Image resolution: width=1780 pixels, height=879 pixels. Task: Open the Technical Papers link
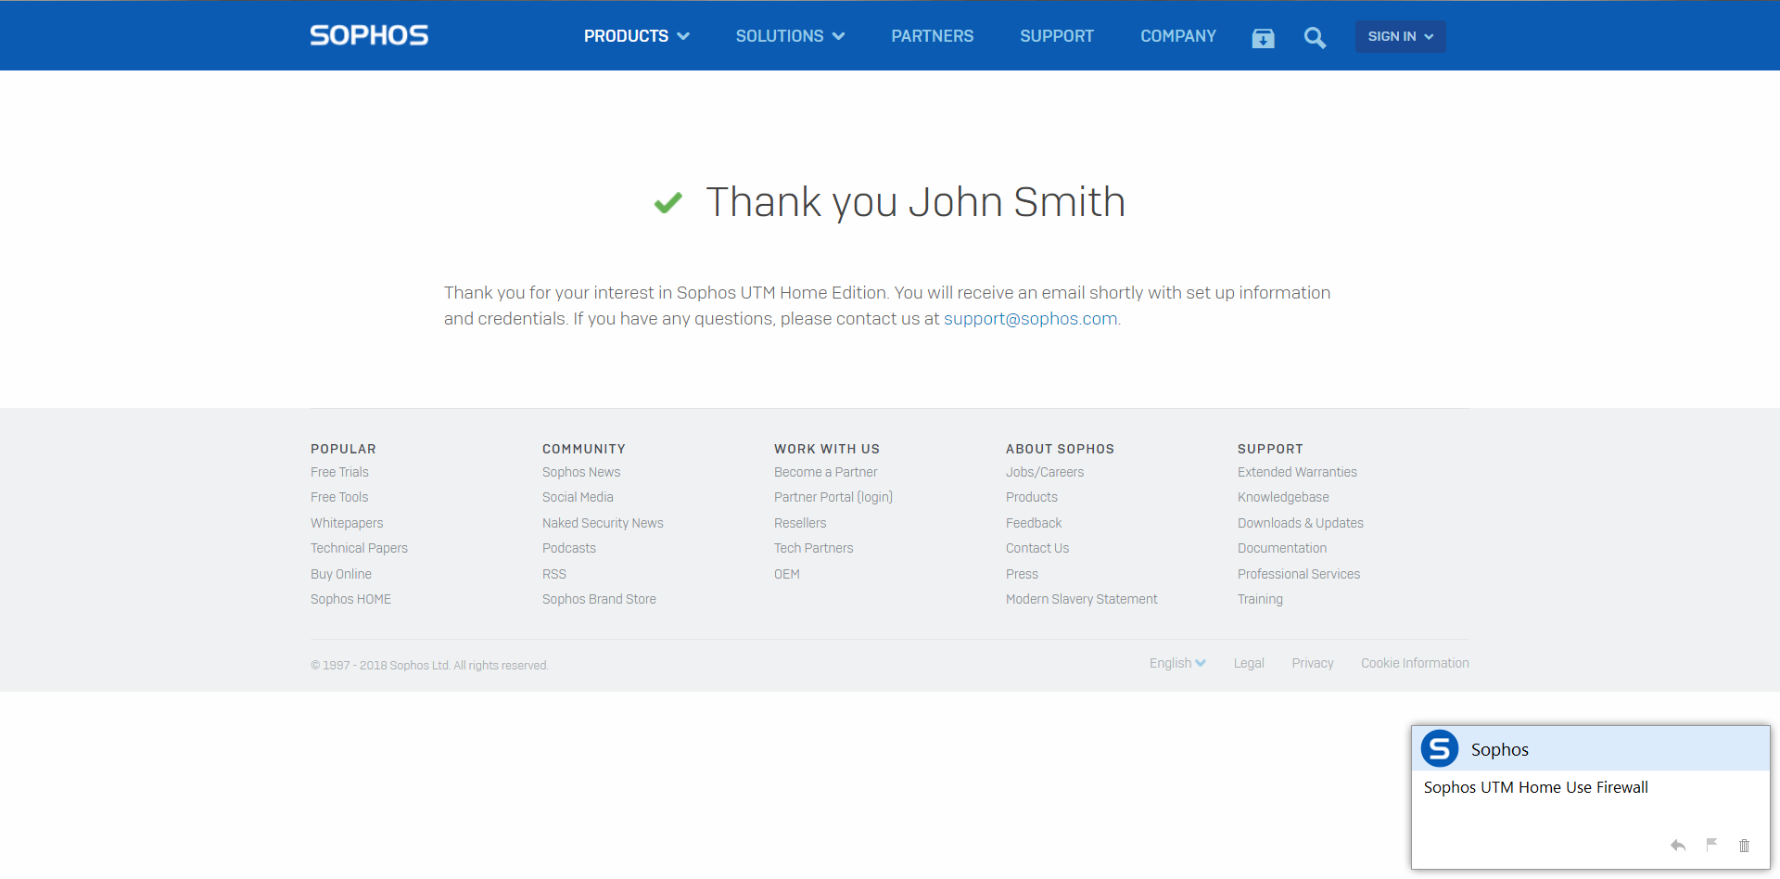pos(359,548)
